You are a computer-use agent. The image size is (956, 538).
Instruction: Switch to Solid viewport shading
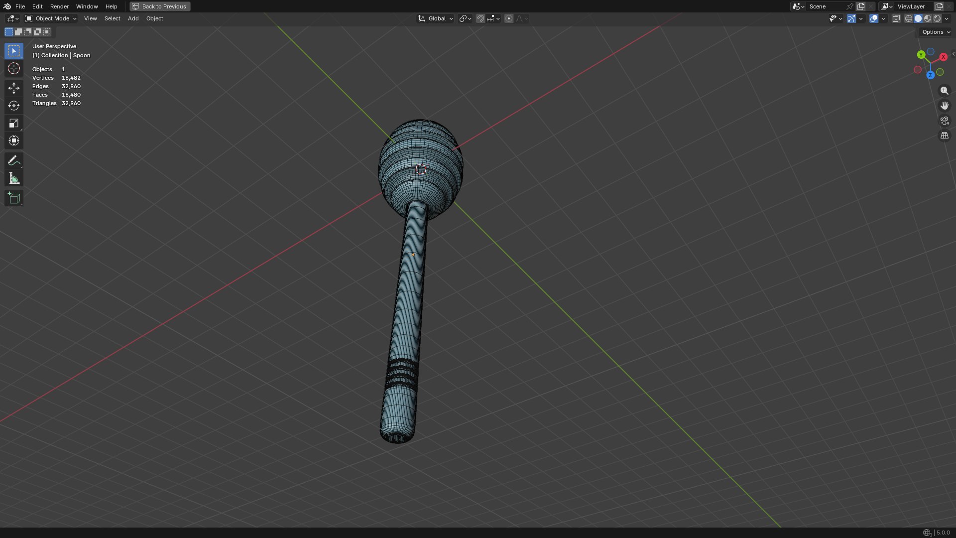(x=918, y=18)
